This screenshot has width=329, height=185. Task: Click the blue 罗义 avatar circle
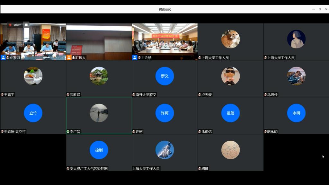[164, 76]
